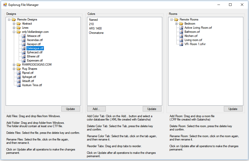Select Living room.crf in Rooms tree
The image size is (249, 161).
[x=193, y=40]
